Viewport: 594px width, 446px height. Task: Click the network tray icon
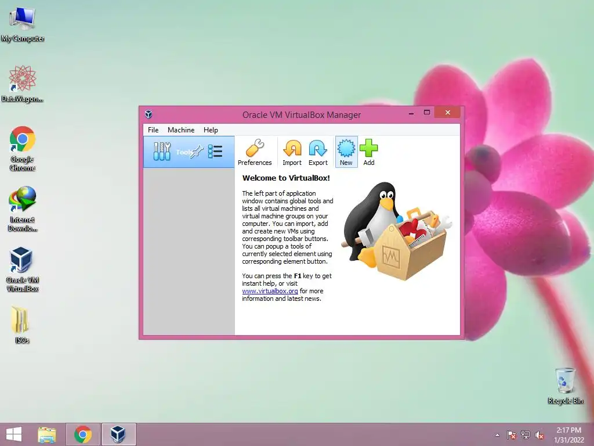(x=526, y=435)
